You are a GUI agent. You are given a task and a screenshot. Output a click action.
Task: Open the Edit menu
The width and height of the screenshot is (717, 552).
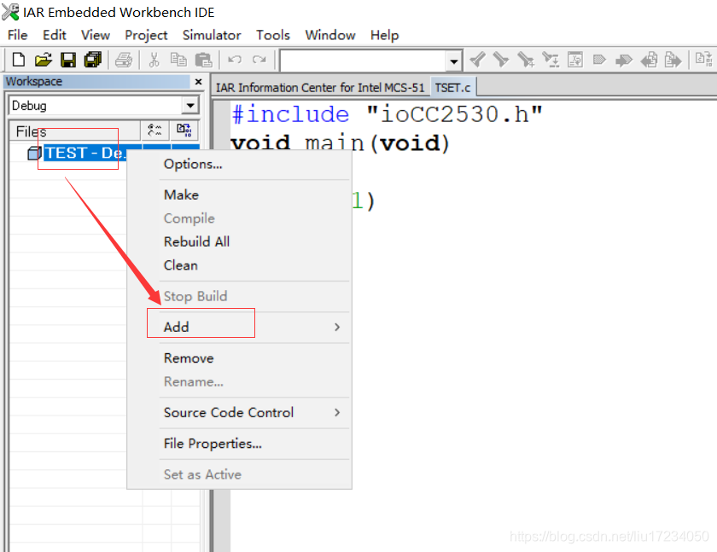[x=55, y=35]
